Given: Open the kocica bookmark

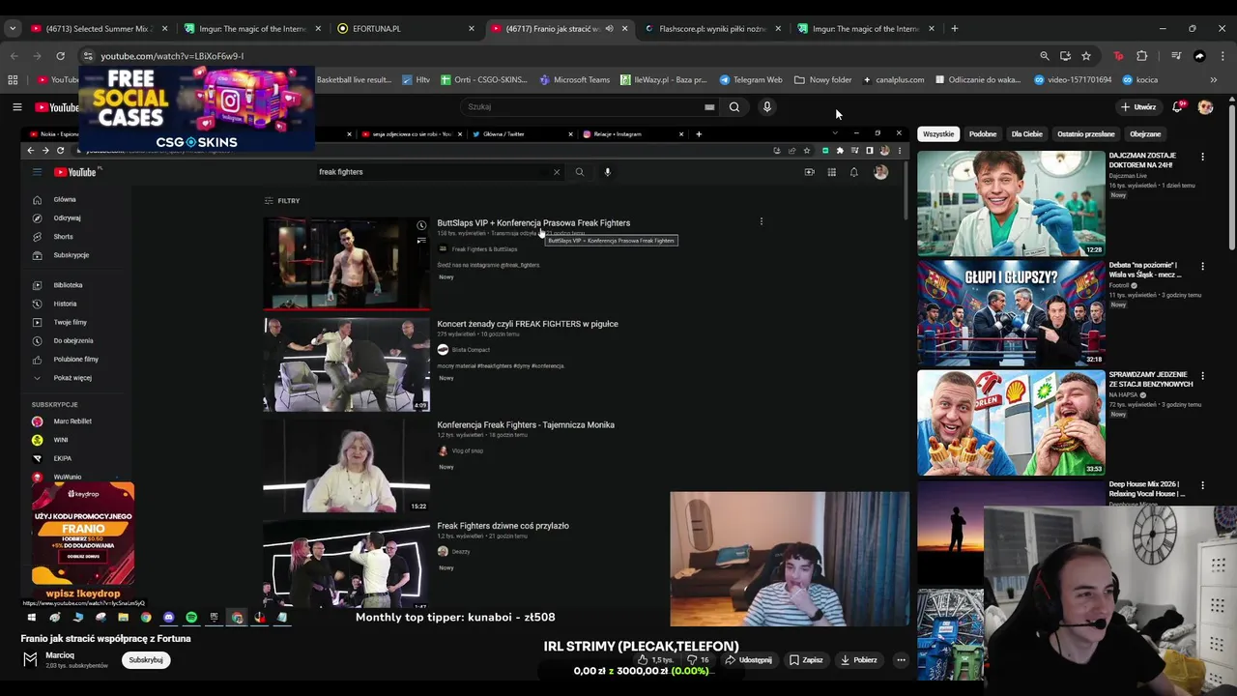Looking at the screenshot, I should coord(1140,80).
